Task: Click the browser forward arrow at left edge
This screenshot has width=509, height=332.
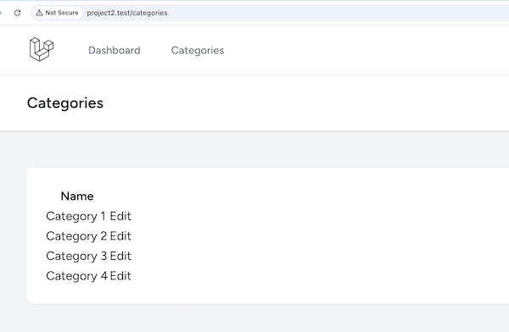Action: (1, 13)
